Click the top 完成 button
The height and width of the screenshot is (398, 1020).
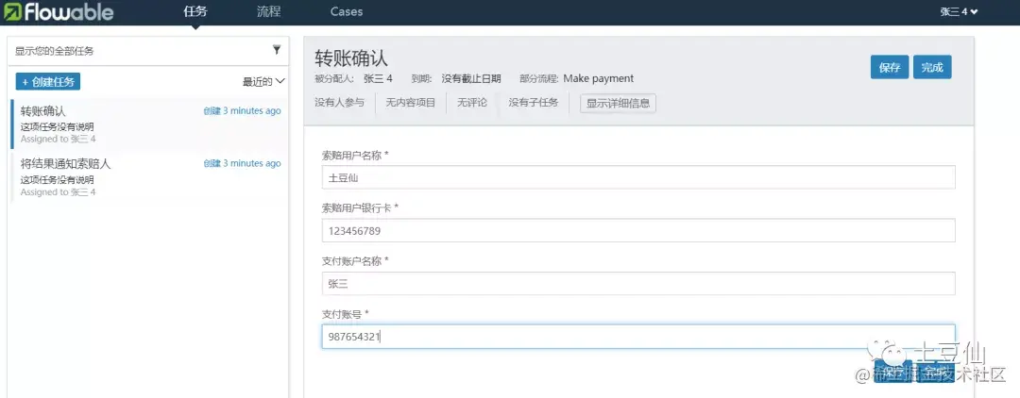click(932, 68)
